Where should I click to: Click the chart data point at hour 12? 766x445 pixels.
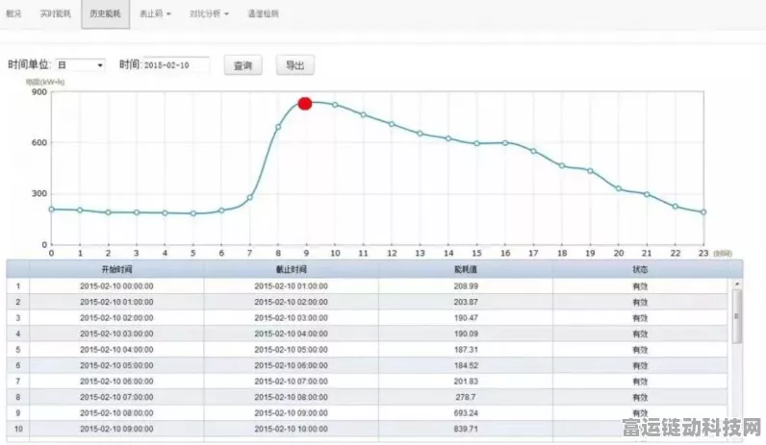(392, 124)
